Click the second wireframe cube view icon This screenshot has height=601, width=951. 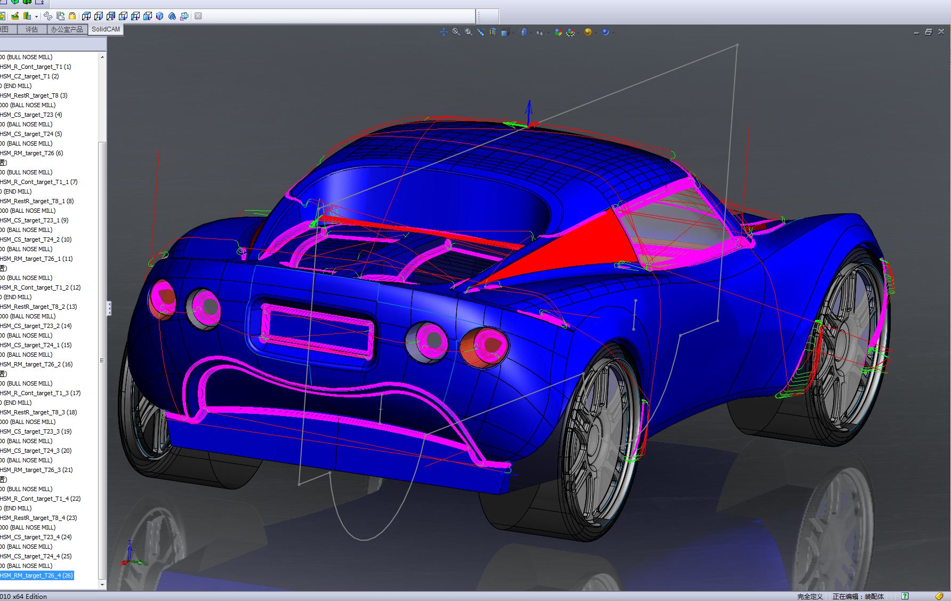[99, 16]
